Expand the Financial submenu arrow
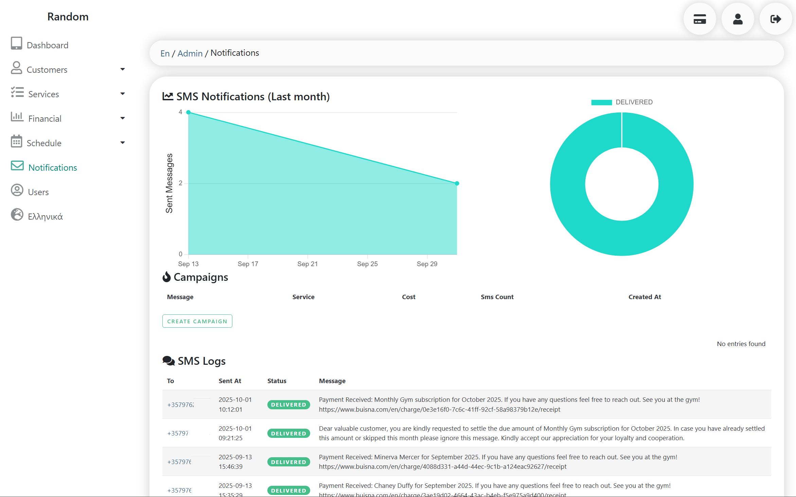The image size is (796, 497). click(123, 118)
